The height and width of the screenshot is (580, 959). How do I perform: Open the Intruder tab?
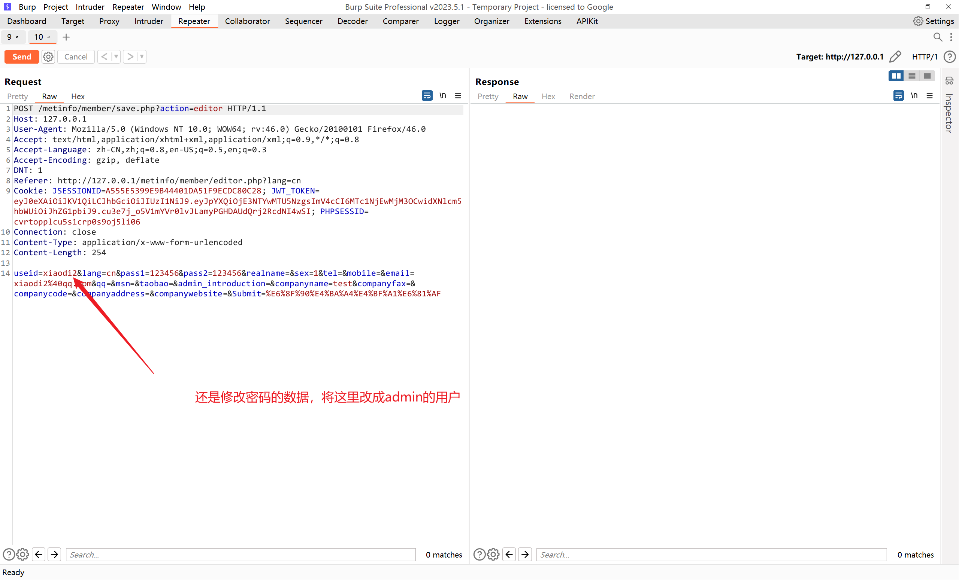pos(149,21)
